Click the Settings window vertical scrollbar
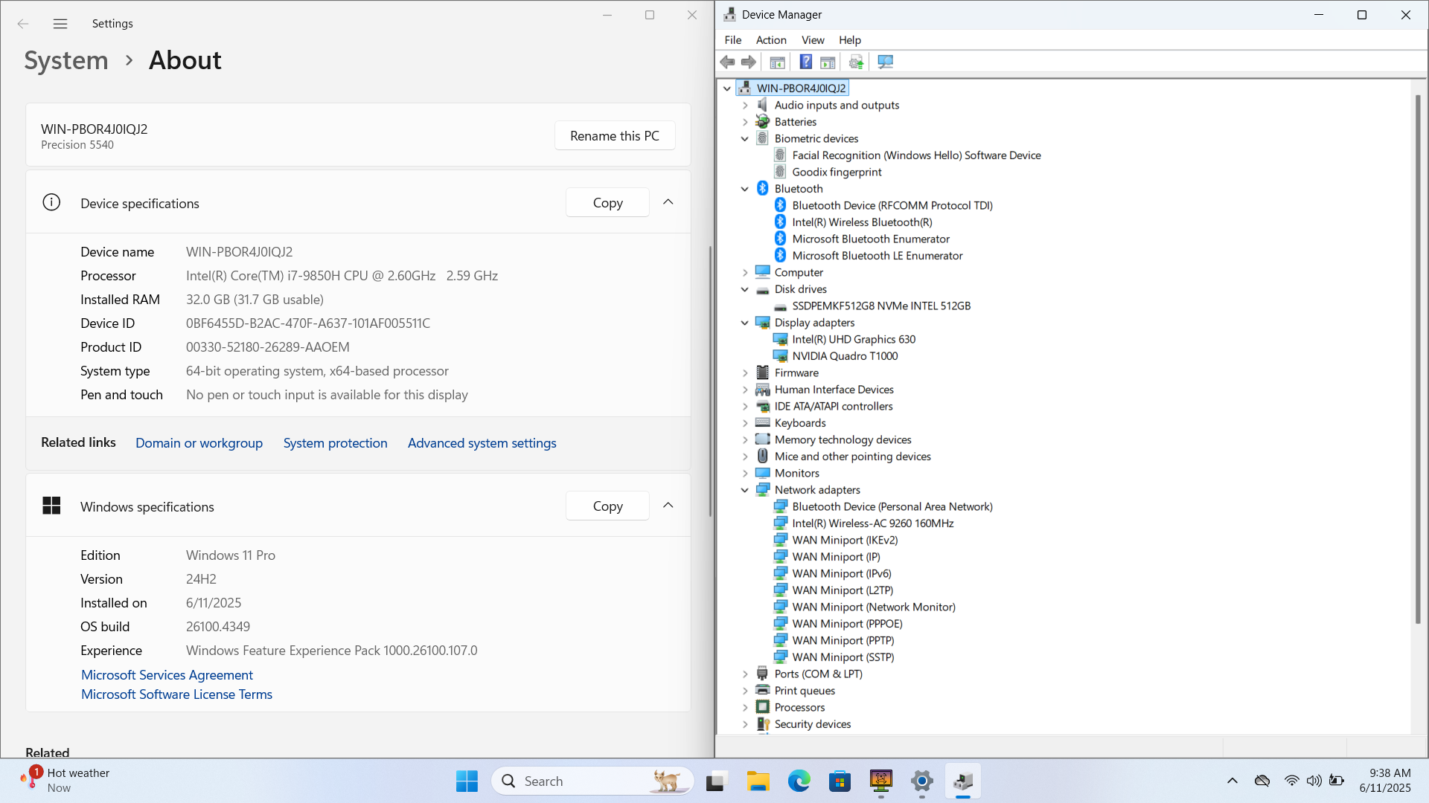The width and height of the screenshot is (1429, 803). (710, 381)
